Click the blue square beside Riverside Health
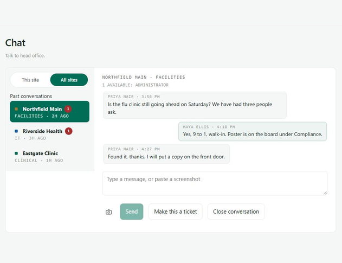The image size is (342, 263). [16, 131]
